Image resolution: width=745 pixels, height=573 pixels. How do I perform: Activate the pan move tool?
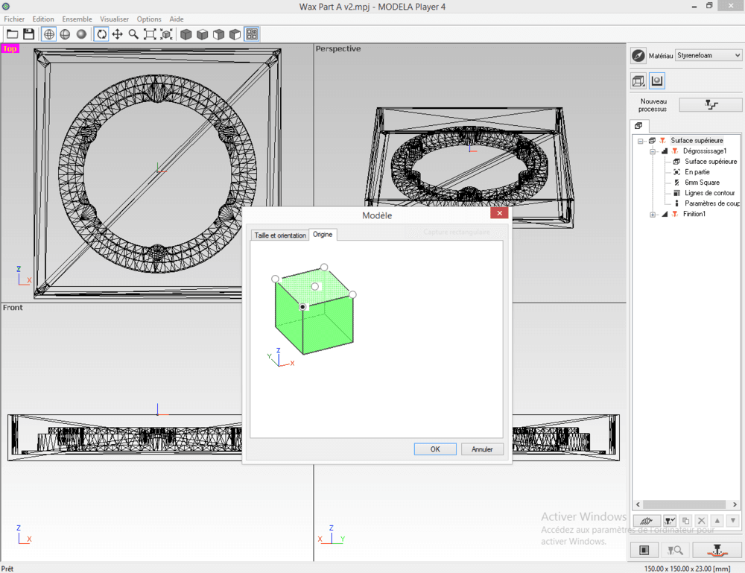pyautogui.click(x=118, y=34)
